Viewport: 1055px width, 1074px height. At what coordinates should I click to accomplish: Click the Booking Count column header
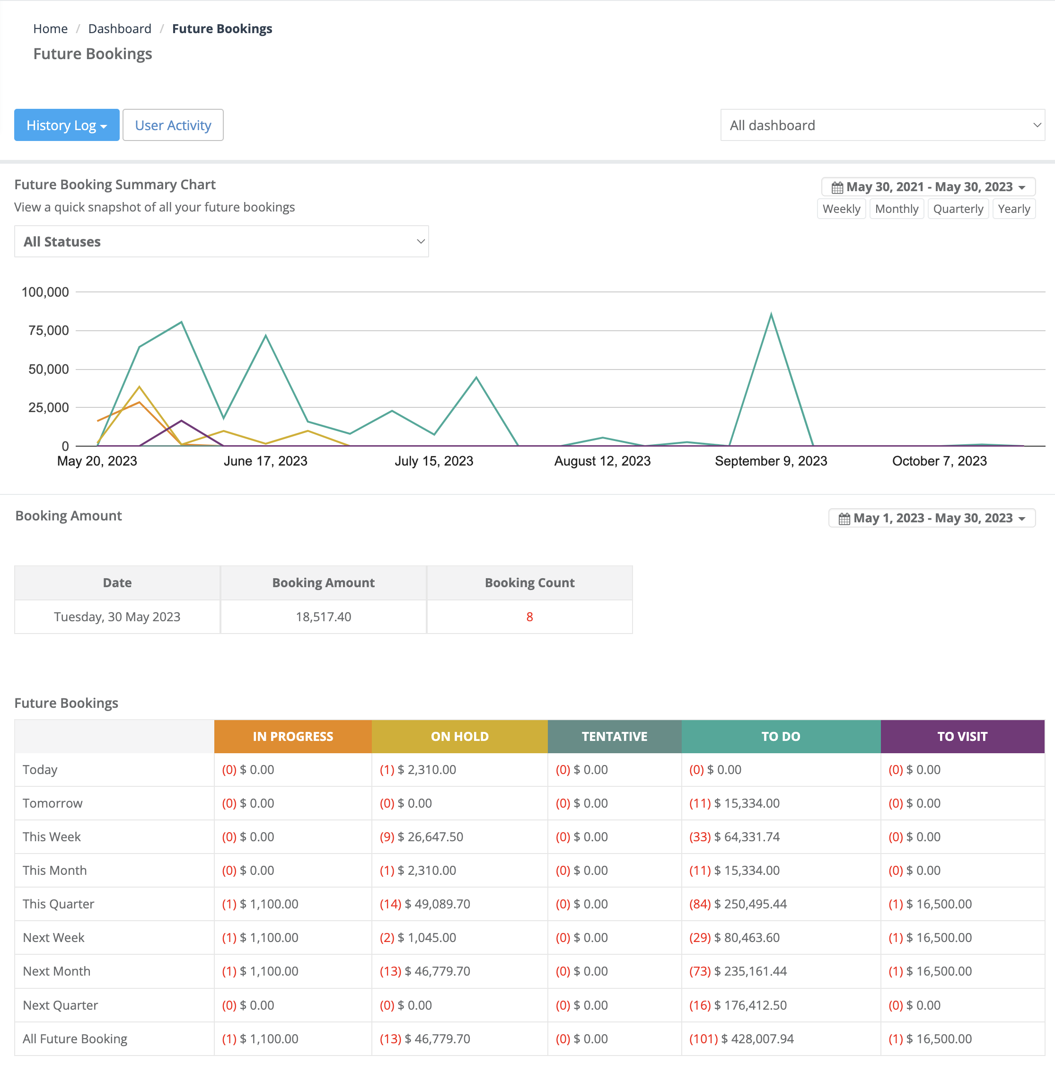point(530,583)
